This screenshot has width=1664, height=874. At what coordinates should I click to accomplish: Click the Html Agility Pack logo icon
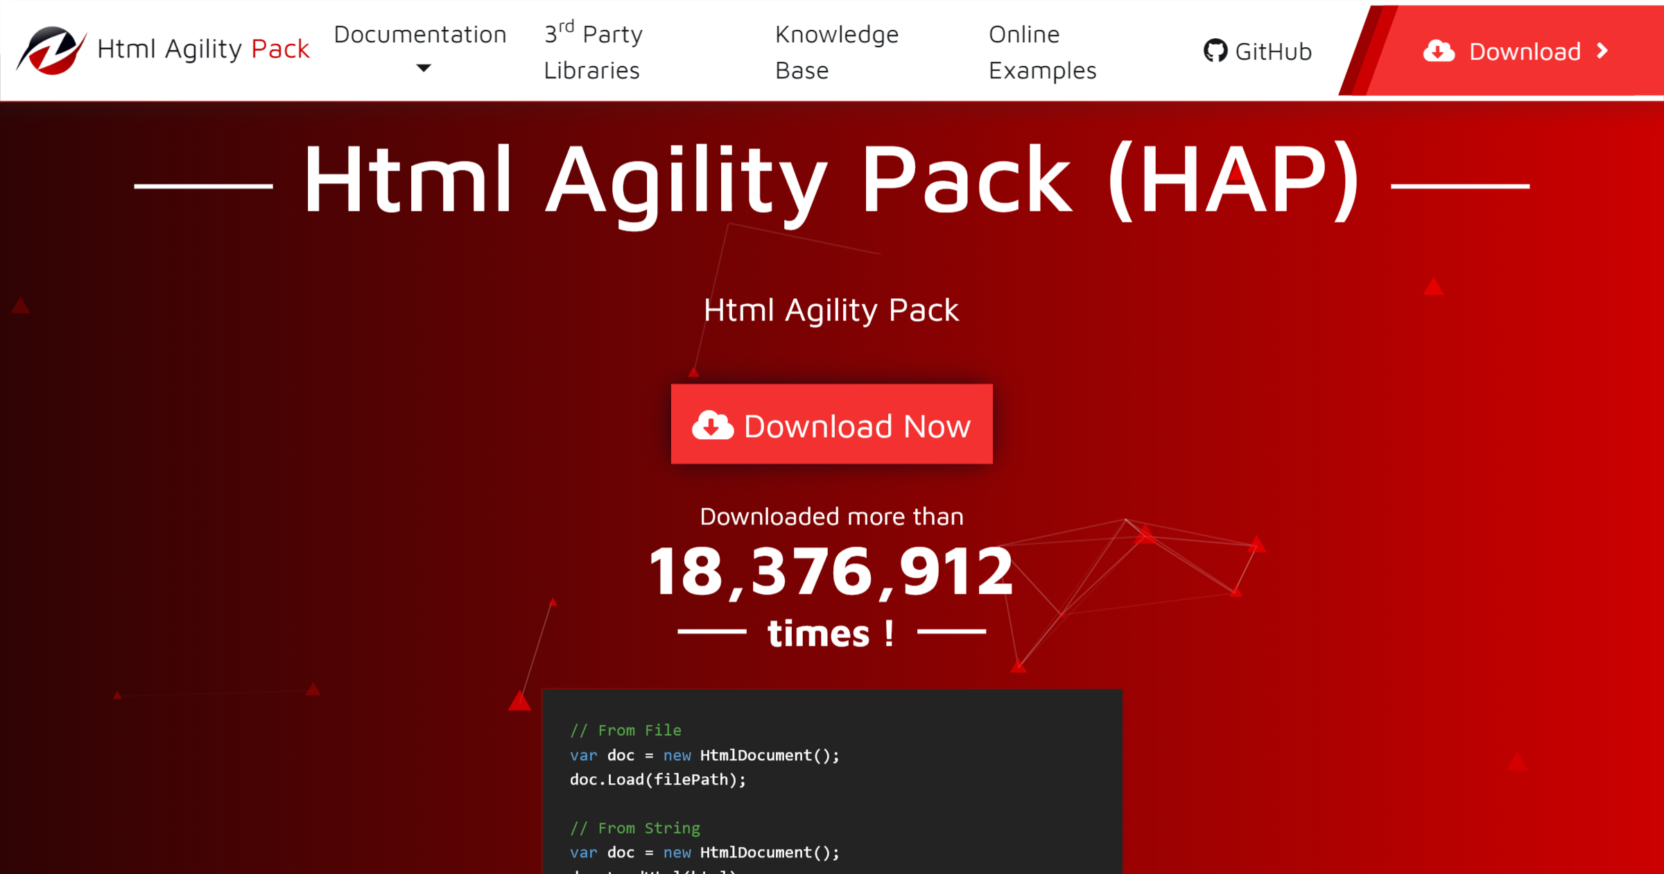[51, 50]
